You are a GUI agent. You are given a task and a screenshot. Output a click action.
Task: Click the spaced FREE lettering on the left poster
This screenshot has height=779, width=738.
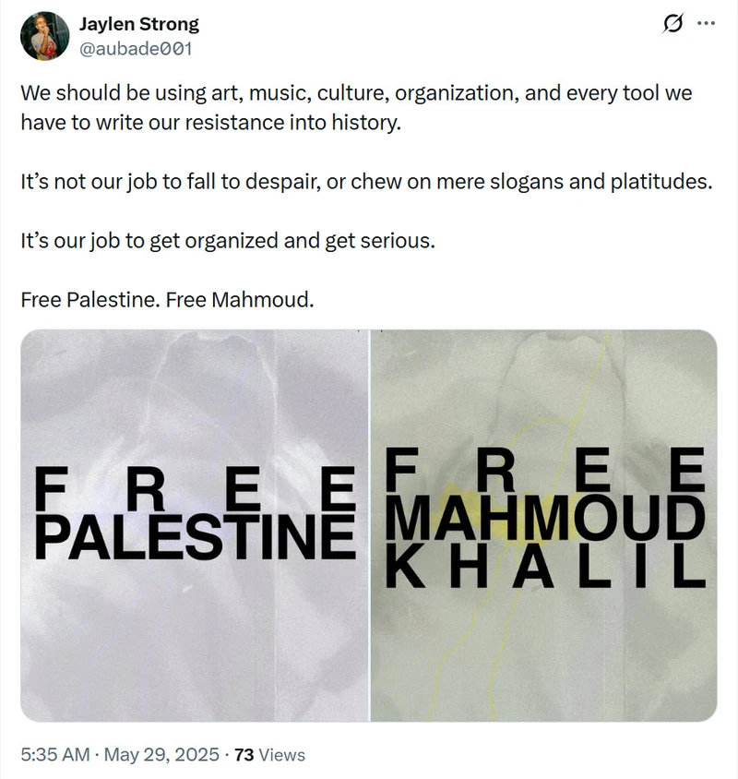click(x=196, y=489)
